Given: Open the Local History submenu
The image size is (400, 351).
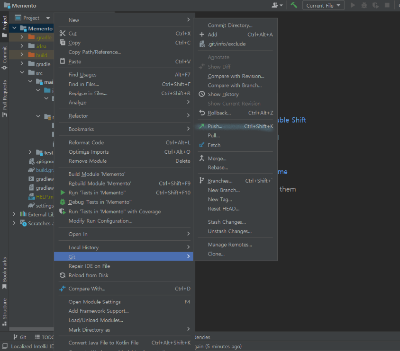Looking at the screenshot, I should (125, 247).
